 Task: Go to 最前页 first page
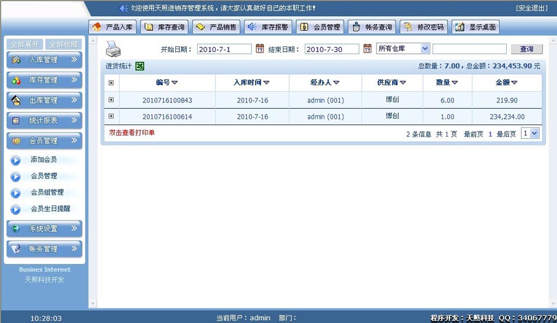(474, 134)
